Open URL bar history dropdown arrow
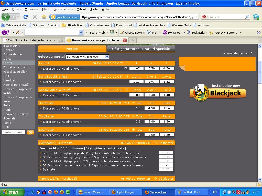This screenshot has height=196, width=262. [196, 17]
